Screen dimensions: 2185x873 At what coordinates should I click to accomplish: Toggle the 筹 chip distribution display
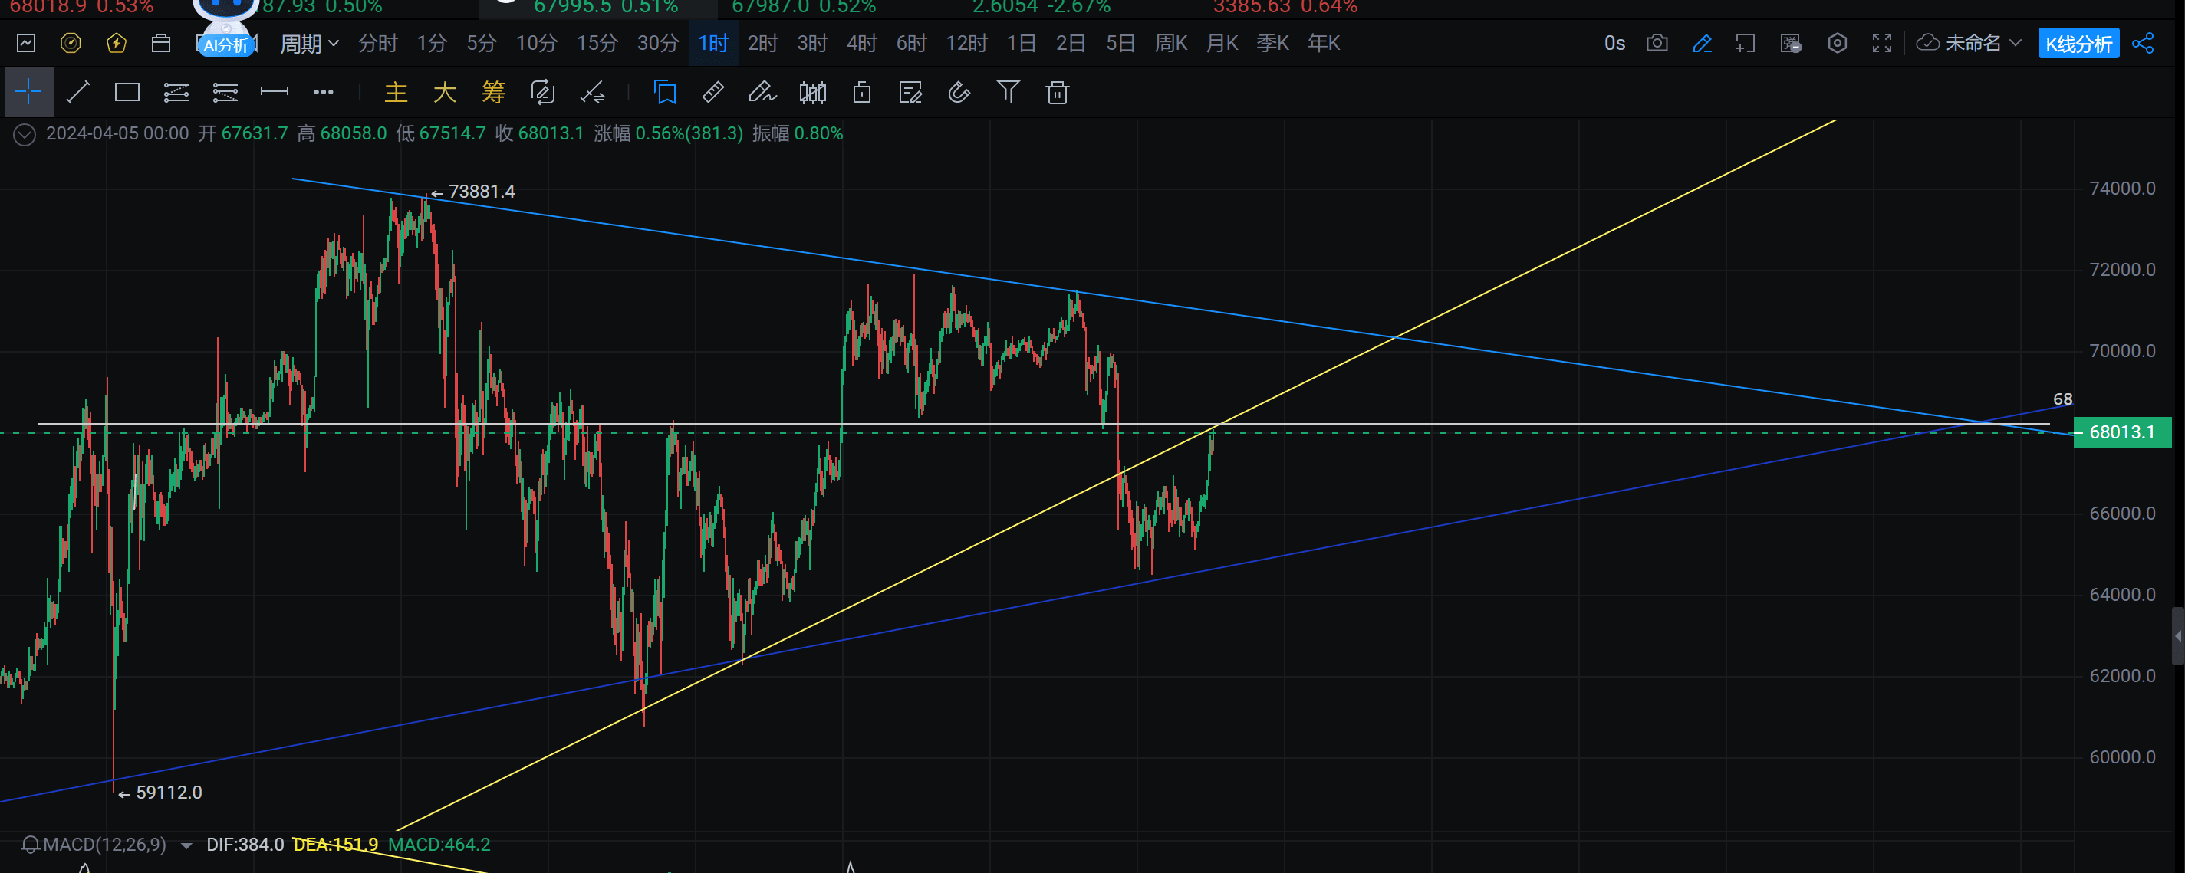click(494, 91)
